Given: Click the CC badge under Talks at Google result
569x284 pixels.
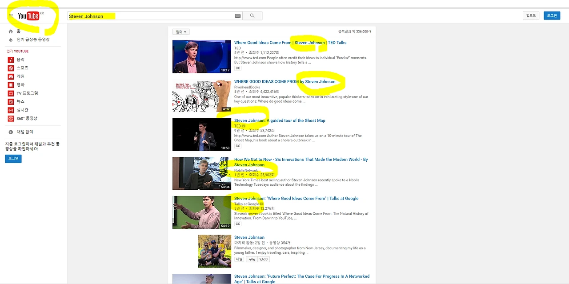Looking at the screenshot, I should pos(238,224).
